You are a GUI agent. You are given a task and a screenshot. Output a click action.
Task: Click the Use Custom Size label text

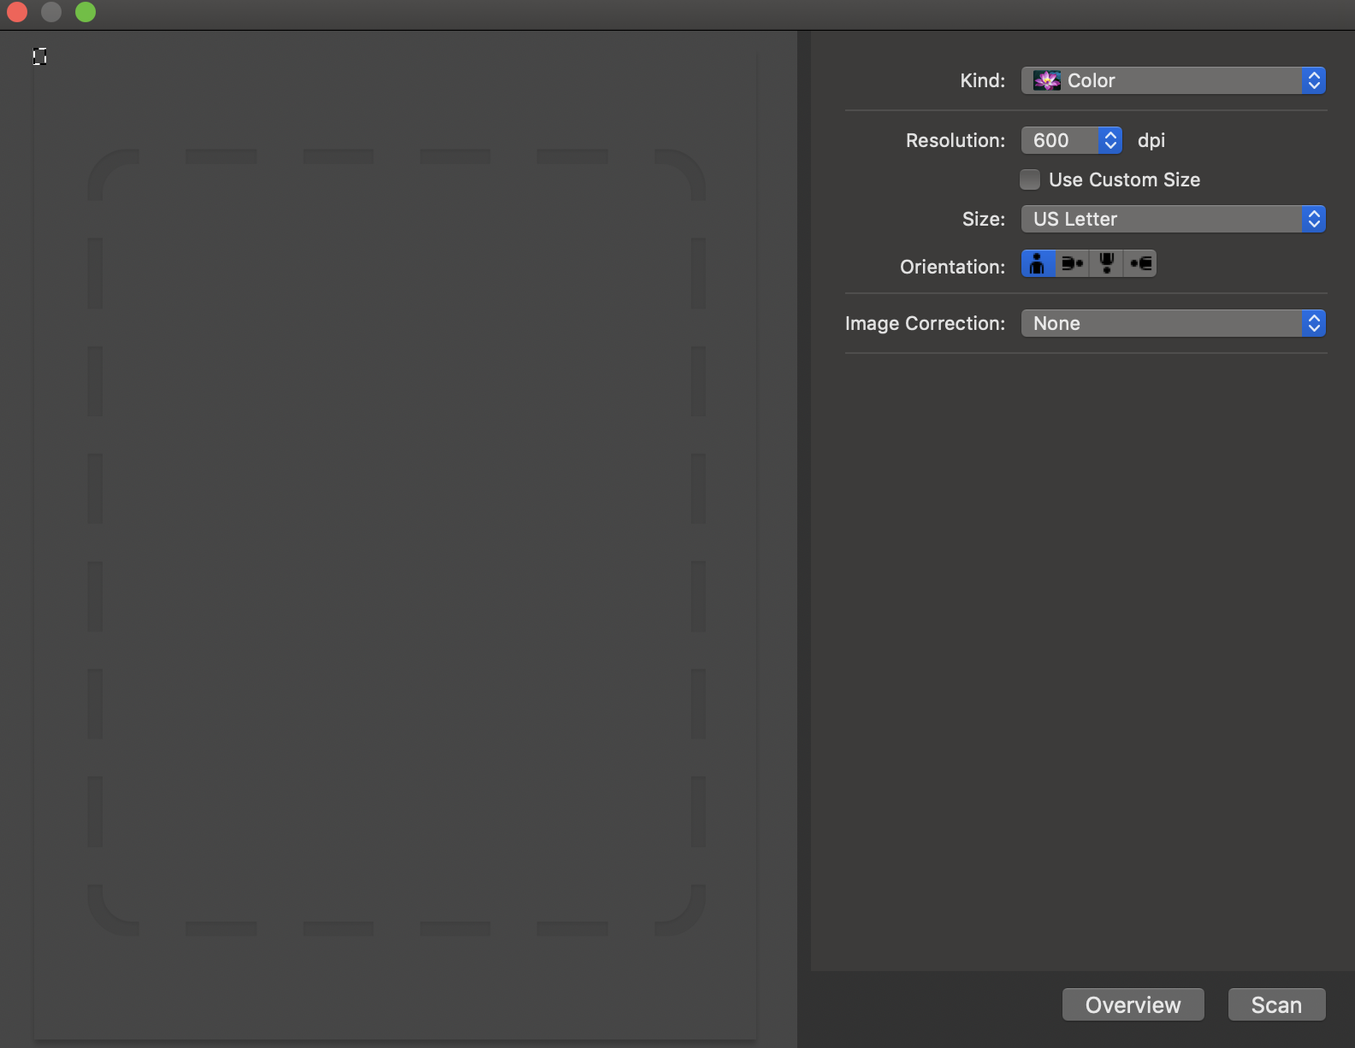click(1124, 180)
